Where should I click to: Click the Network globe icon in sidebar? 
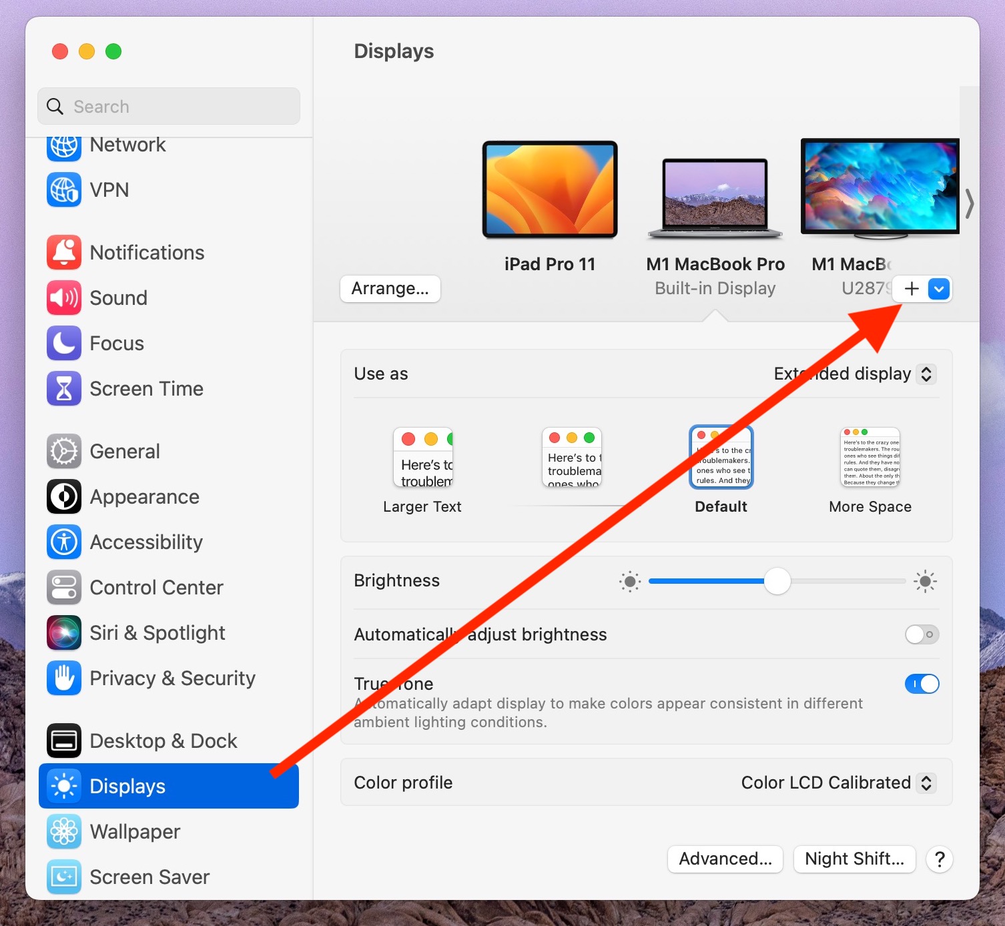64,147
